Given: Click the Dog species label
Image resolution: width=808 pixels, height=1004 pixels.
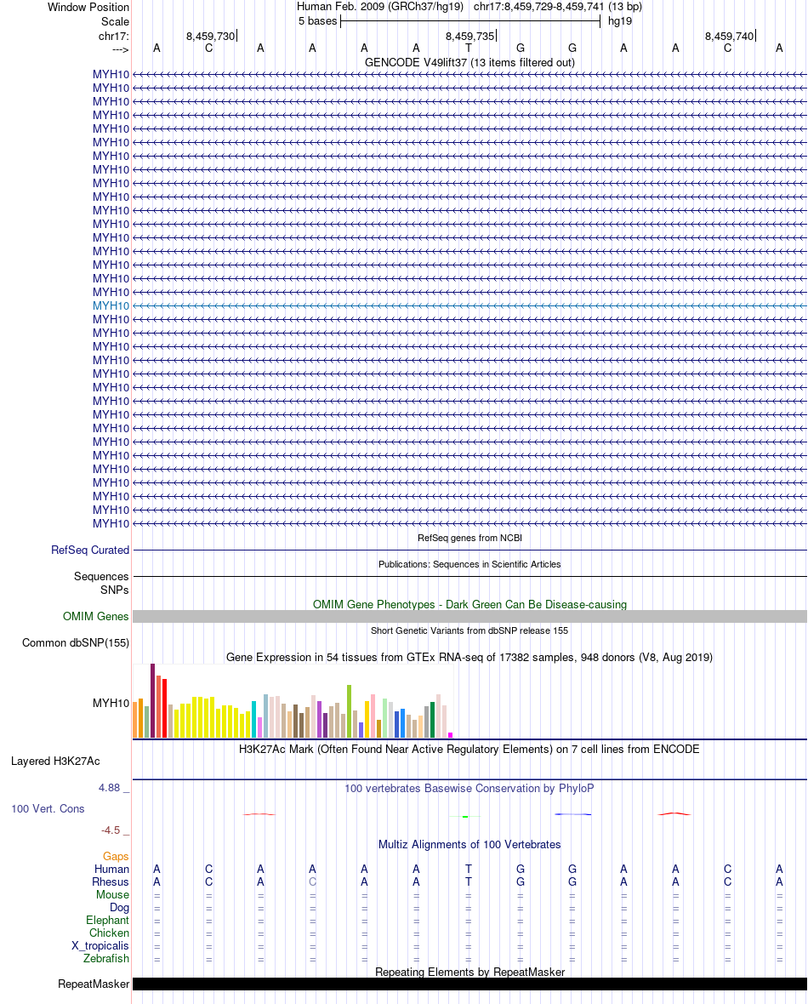Looking at the screenshot, I should tap(120, 908).
